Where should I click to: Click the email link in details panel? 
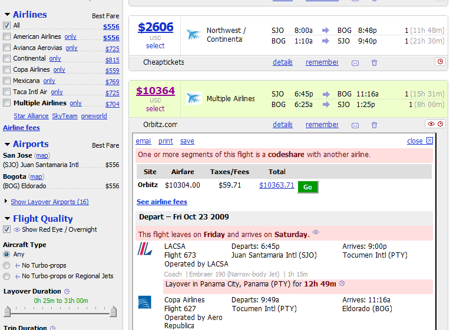[143, 141]
